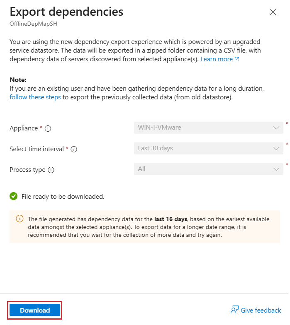Close the Export dependencies panel
The height and width of the screenshot is (325, 290).
[273, 12]
